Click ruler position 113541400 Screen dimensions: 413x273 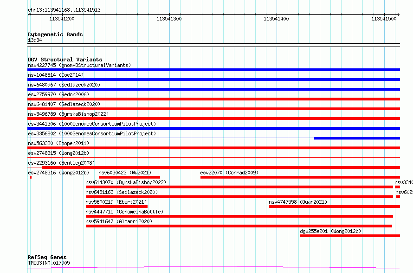point(276,19)
